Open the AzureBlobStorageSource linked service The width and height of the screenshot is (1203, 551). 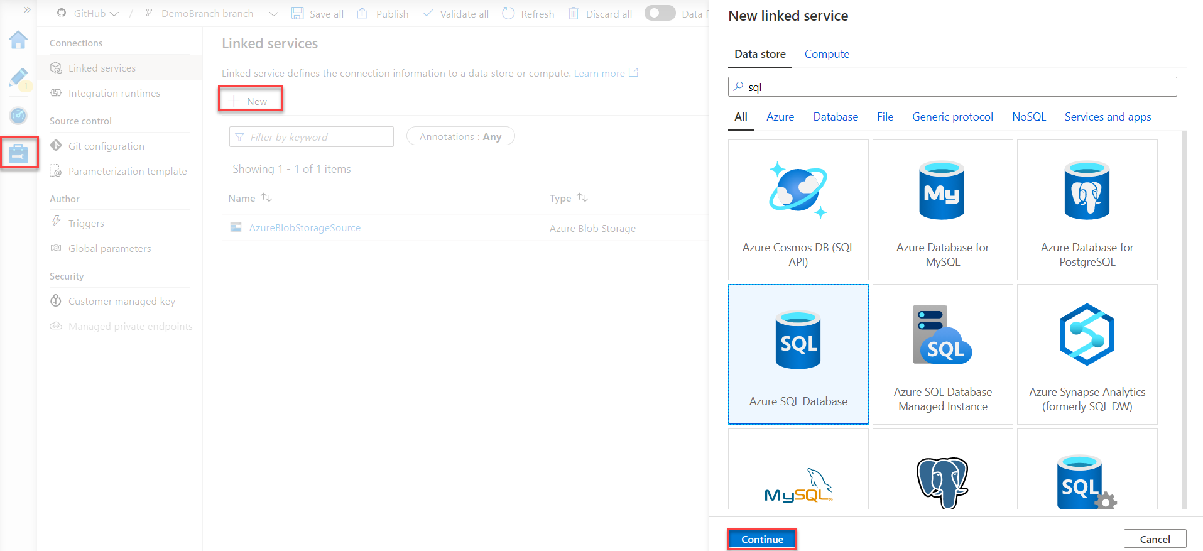(x=305, y=227)
